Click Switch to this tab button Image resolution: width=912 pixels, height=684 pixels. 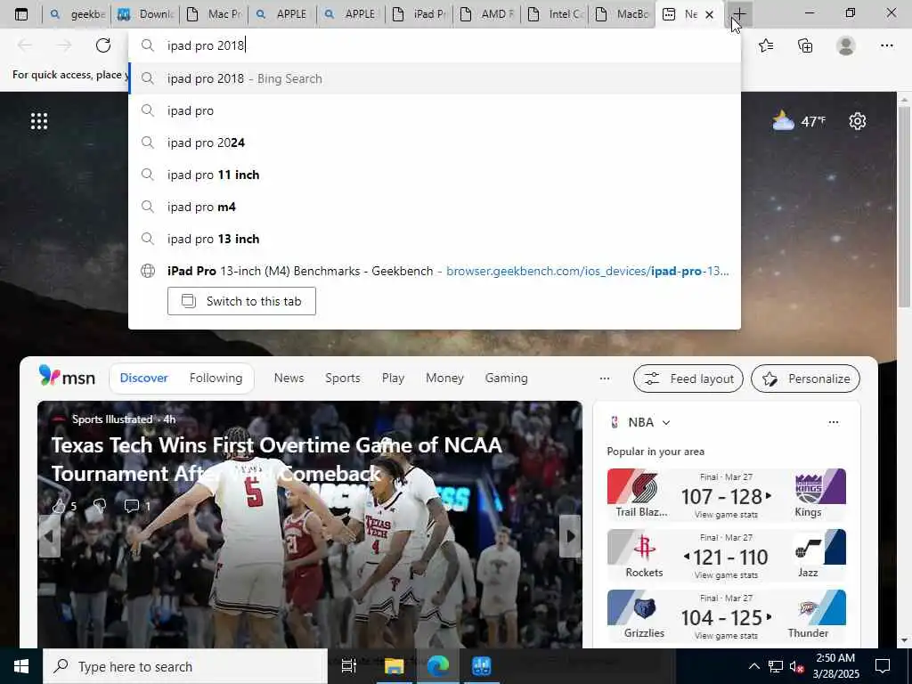tap(241, 301)
